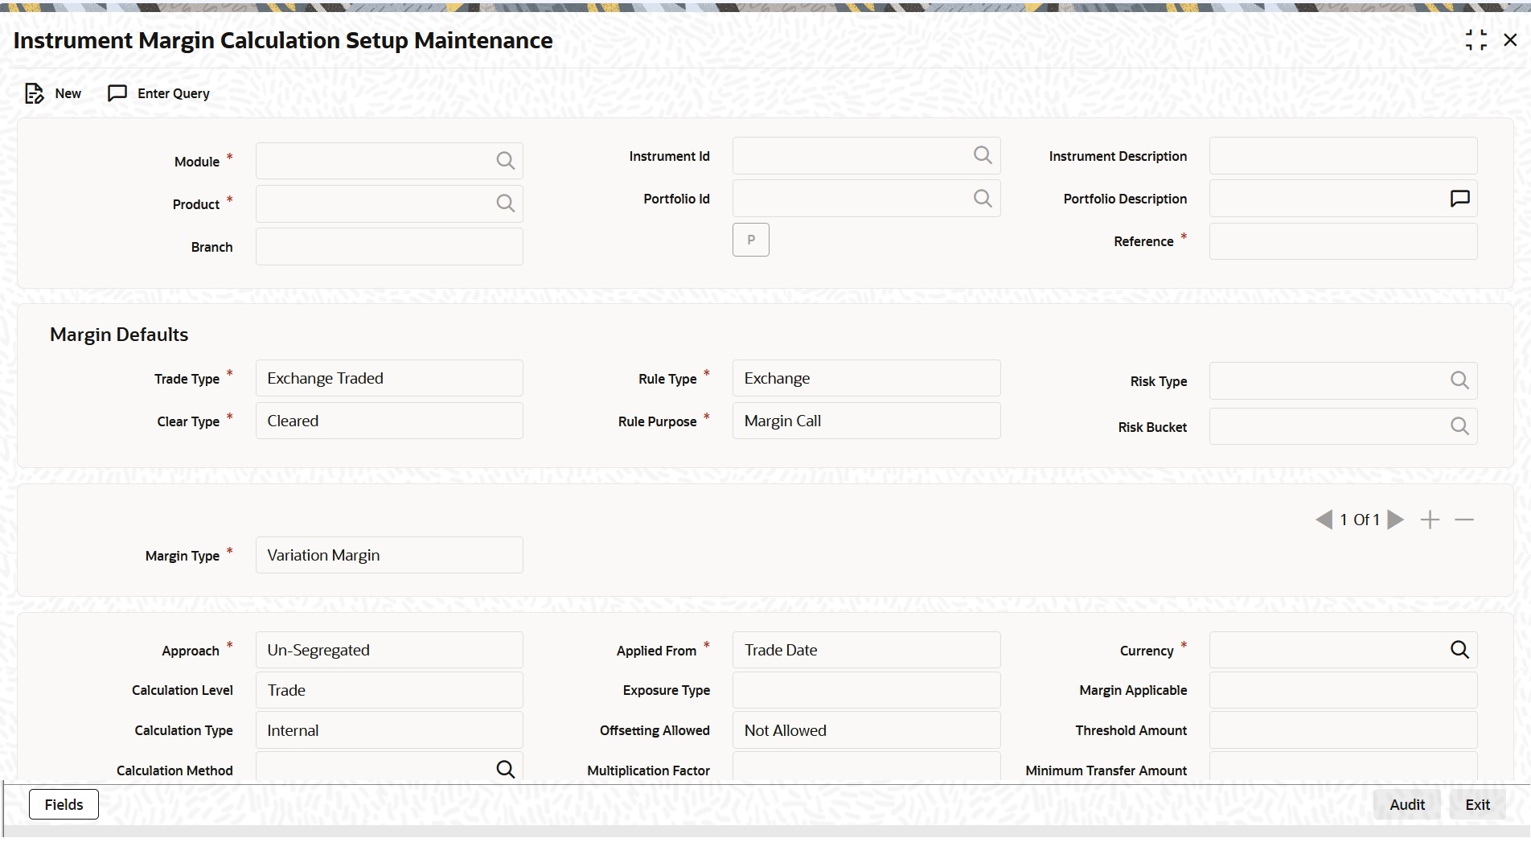This screenshot has width=1531, height=867.
Task: Click into the Threshold Amount field
Action: [x=1343, y=730]
